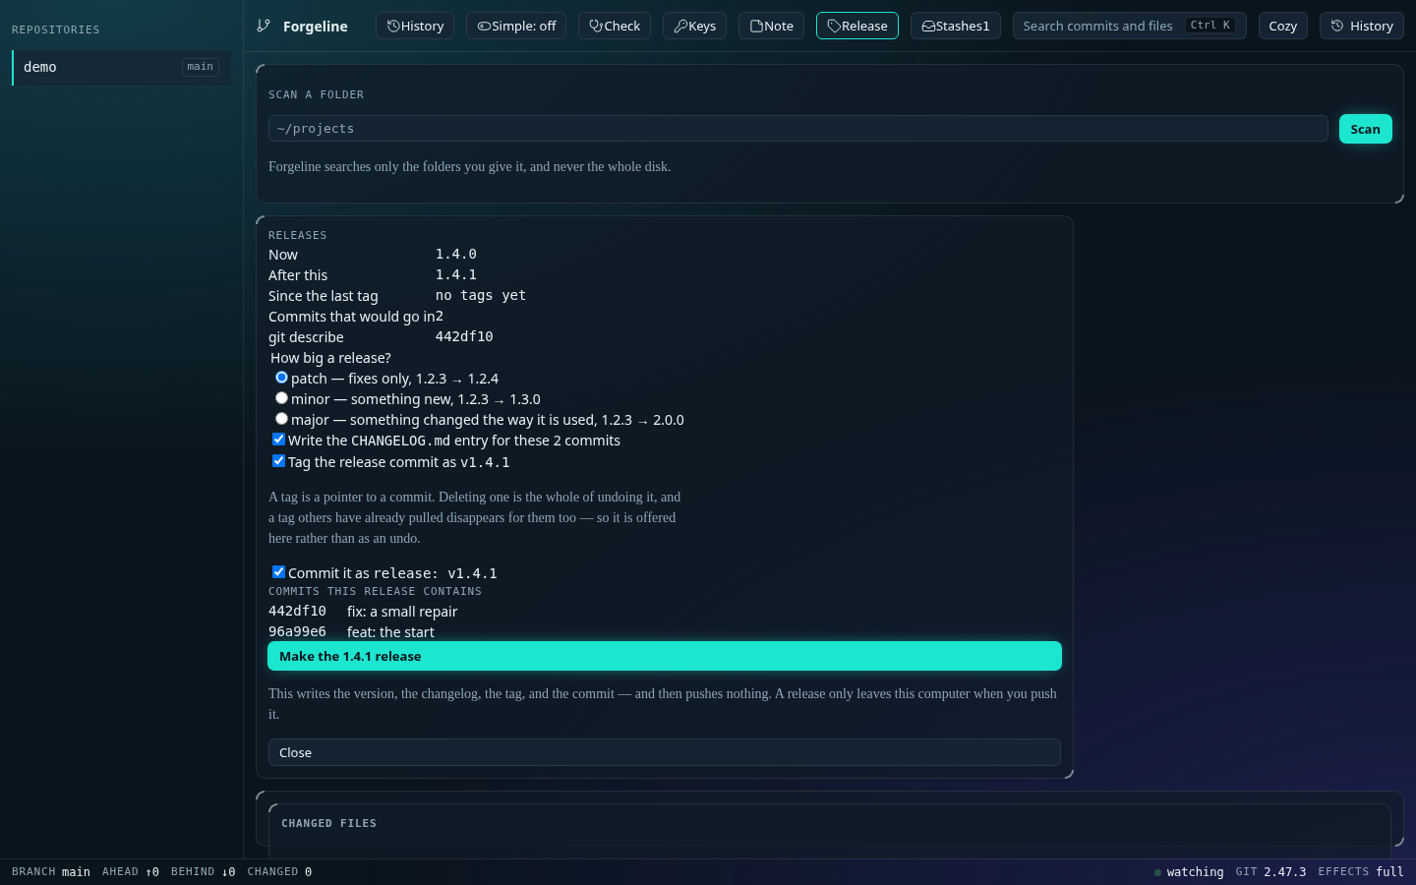
Task: Choose the minor release radio option
Action: (x=281, y=398)
